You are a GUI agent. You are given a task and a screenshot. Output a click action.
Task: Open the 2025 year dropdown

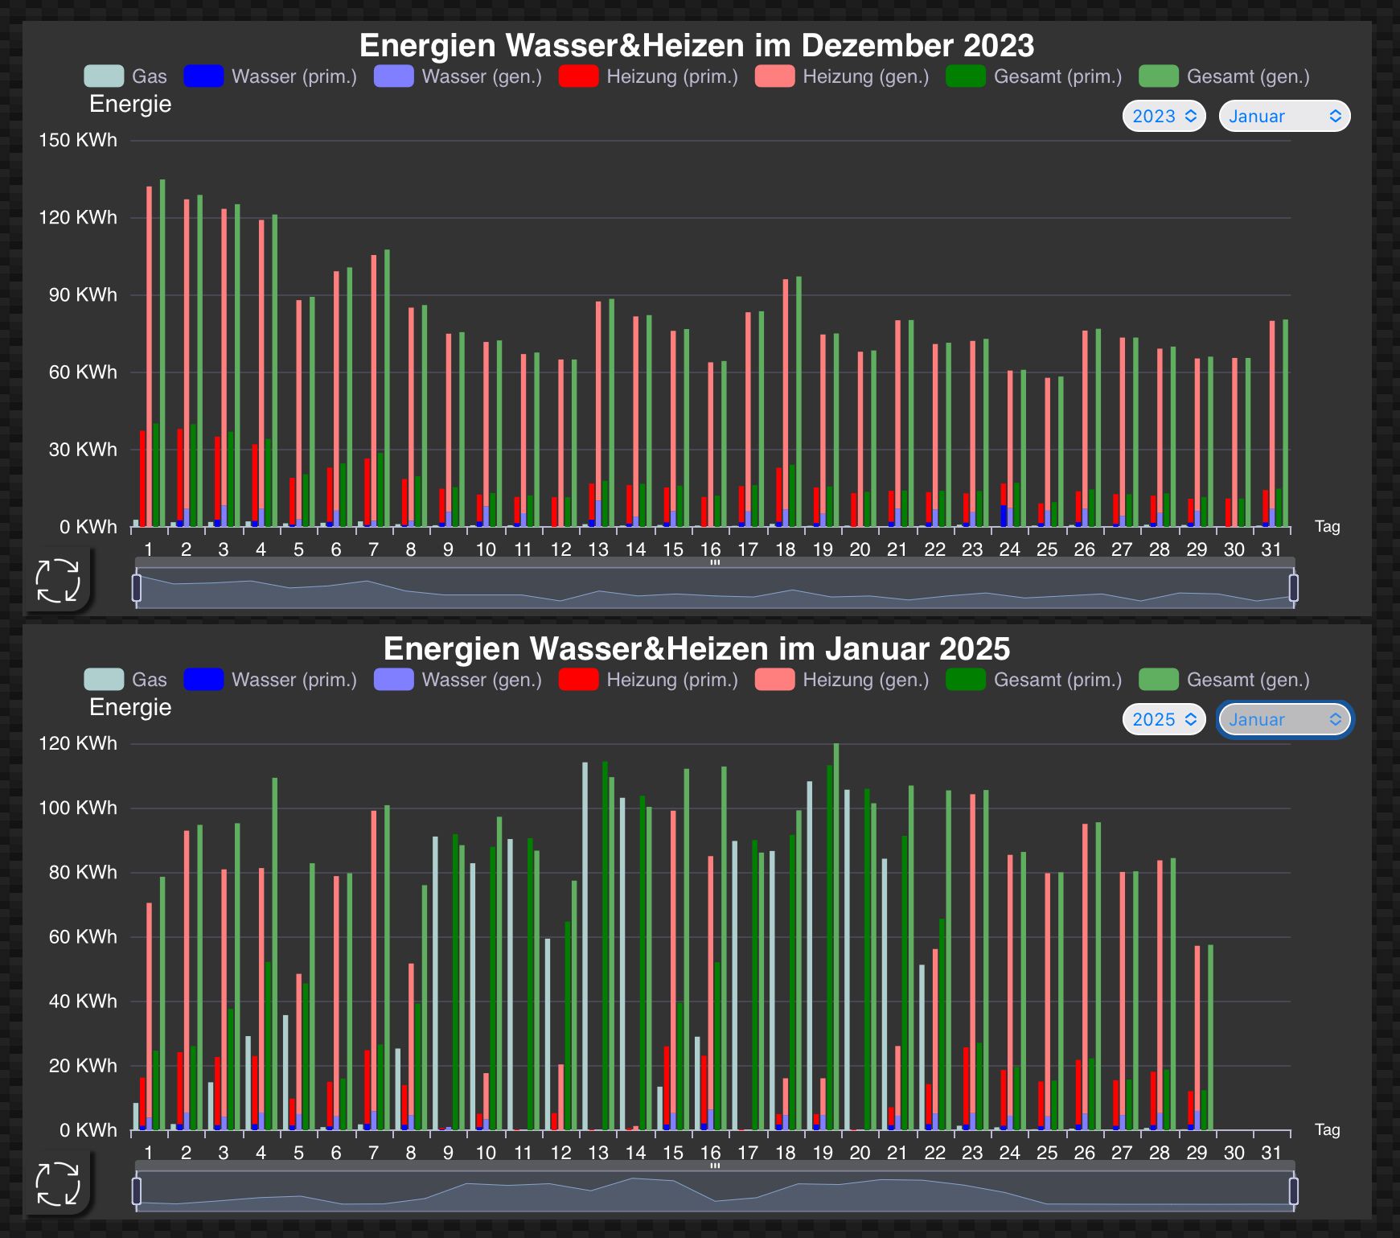click(1164, 719)
